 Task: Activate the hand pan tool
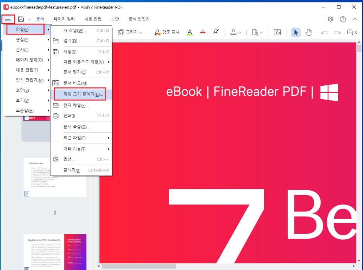click(309, 33)
